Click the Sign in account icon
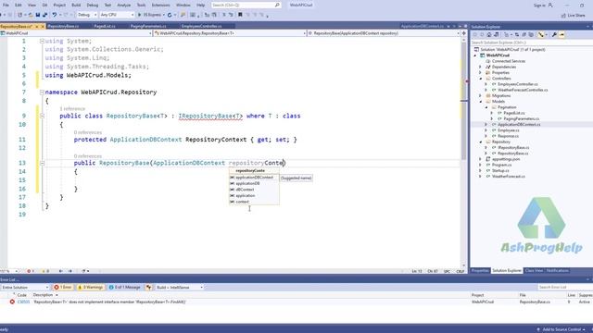The width and height of the screenshot is (593, 333). (x=550, y=5)
